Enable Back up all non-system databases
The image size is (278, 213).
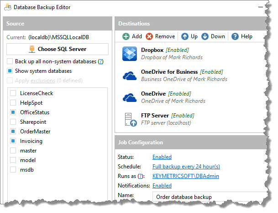click(10, 61)
